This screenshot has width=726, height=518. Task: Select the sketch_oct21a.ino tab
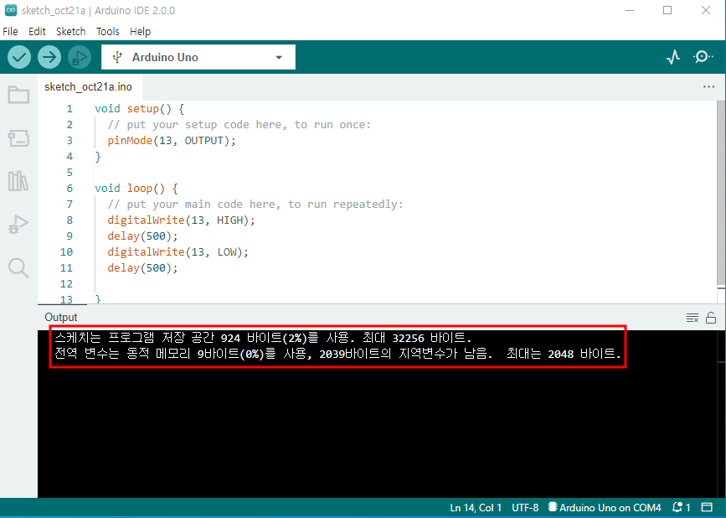point(89,86)
